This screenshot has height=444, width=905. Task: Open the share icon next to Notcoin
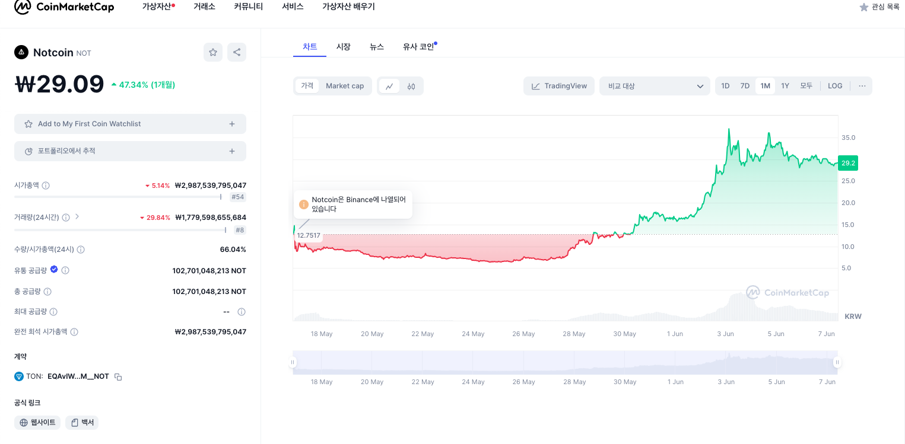pos(237,52)
